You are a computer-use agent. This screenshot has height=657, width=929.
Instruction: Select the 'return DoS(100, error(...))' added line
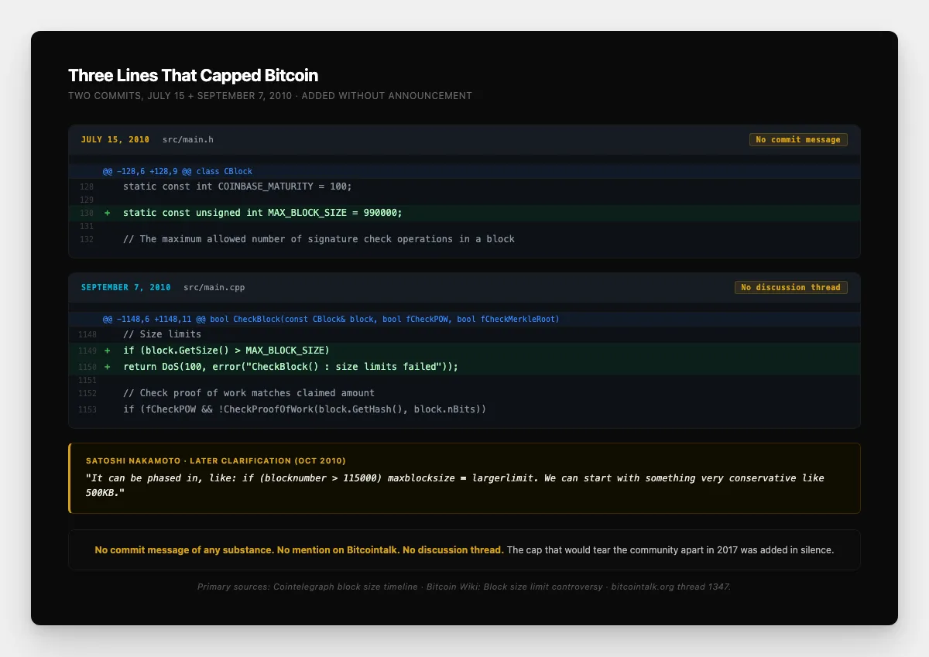464,367
